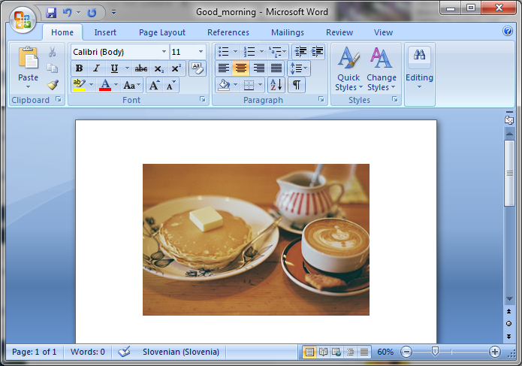Click the Format Painter brush icon

[x=52, y=84]
